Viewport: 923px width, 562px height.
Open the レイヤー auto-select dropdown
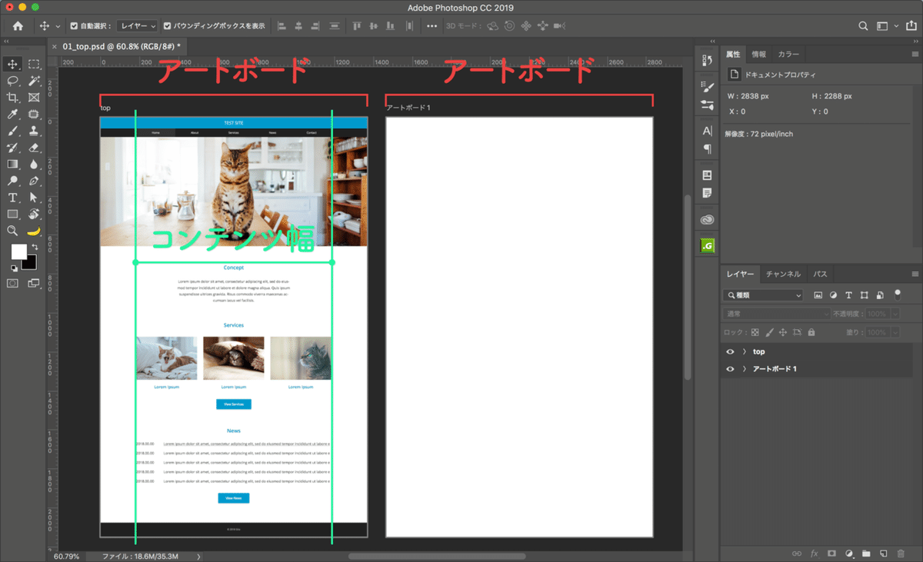pyautogui.click(x=138, y=25)
